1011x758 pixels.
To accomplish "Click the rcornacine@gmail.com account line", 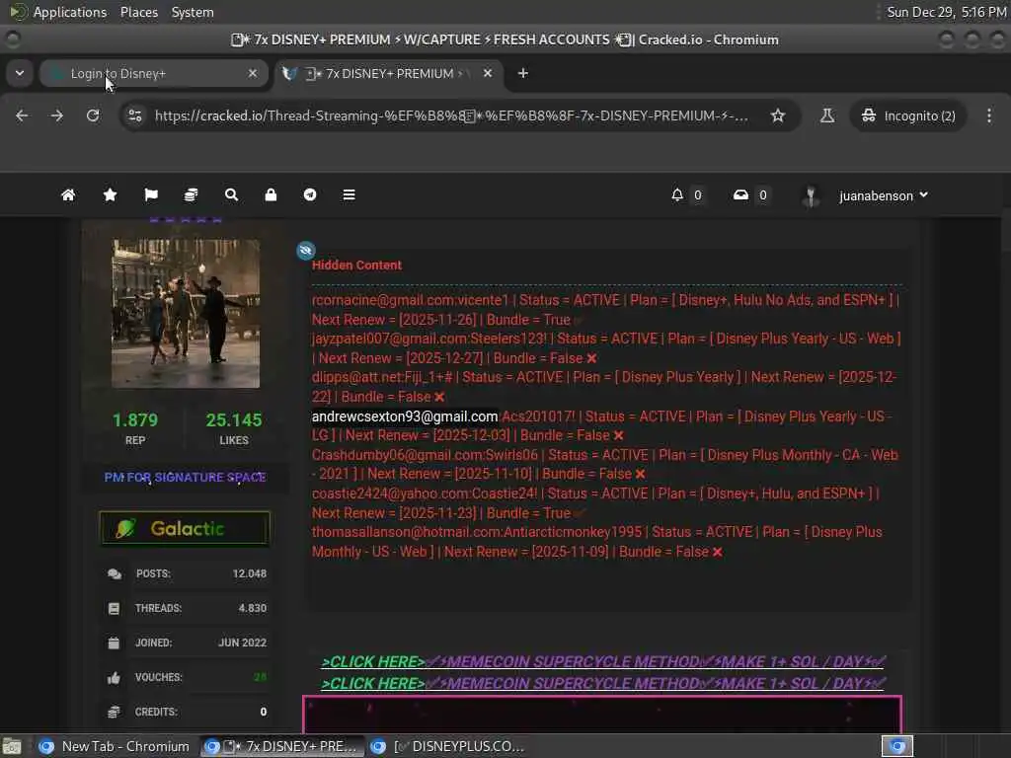I will coord(605,309).
